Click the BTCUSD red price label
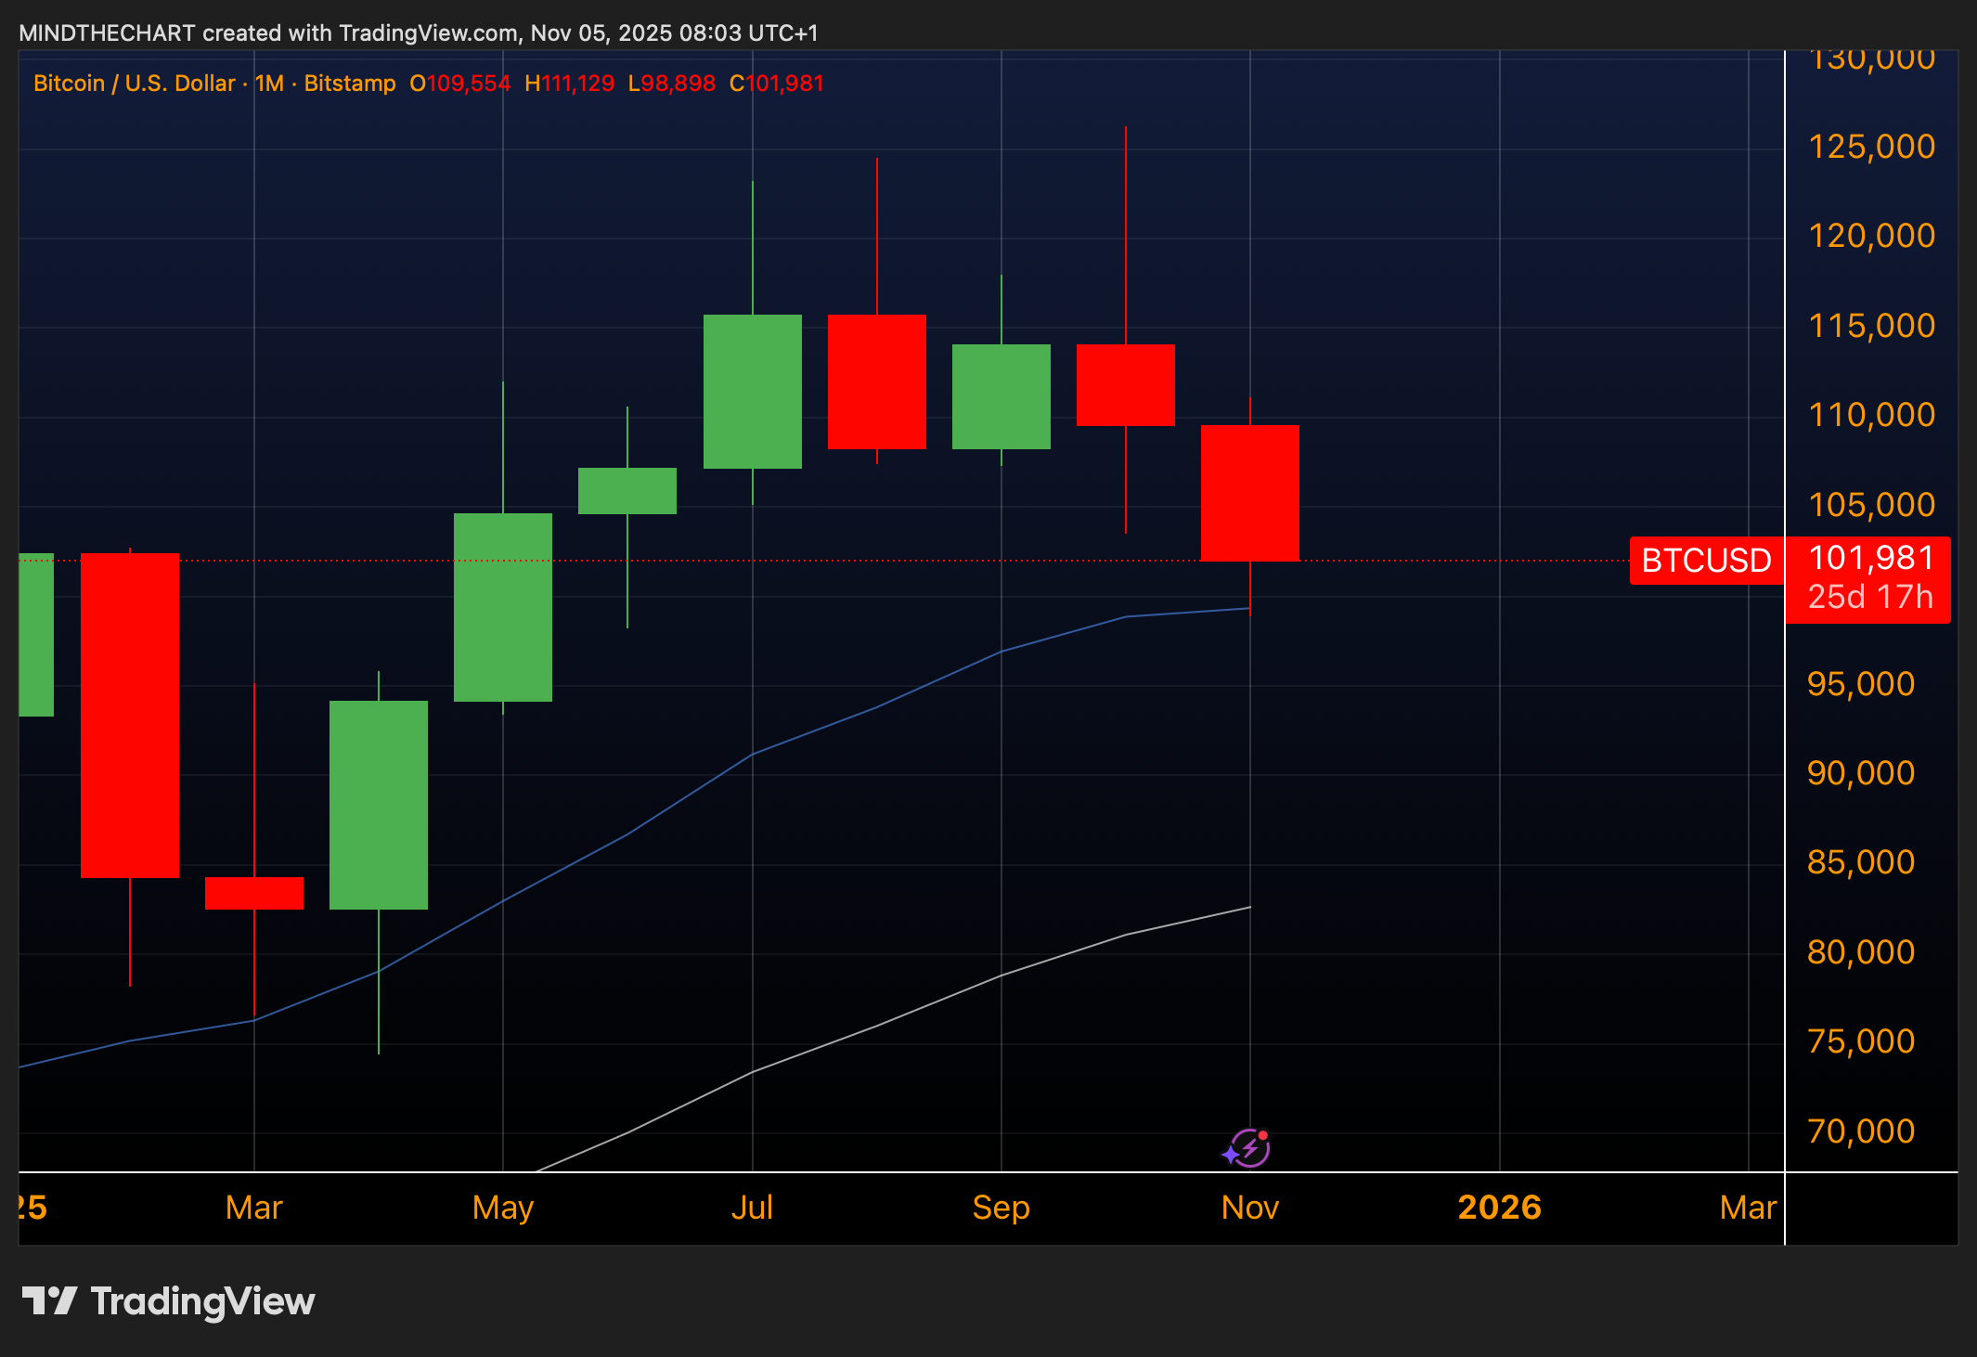 (1706, 561)
